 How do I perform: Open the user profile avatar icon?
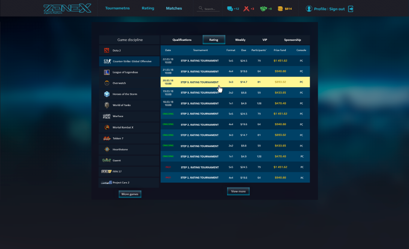click(309, 9)
